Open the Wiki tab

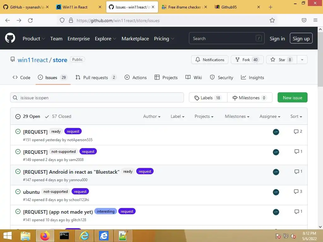194,78
